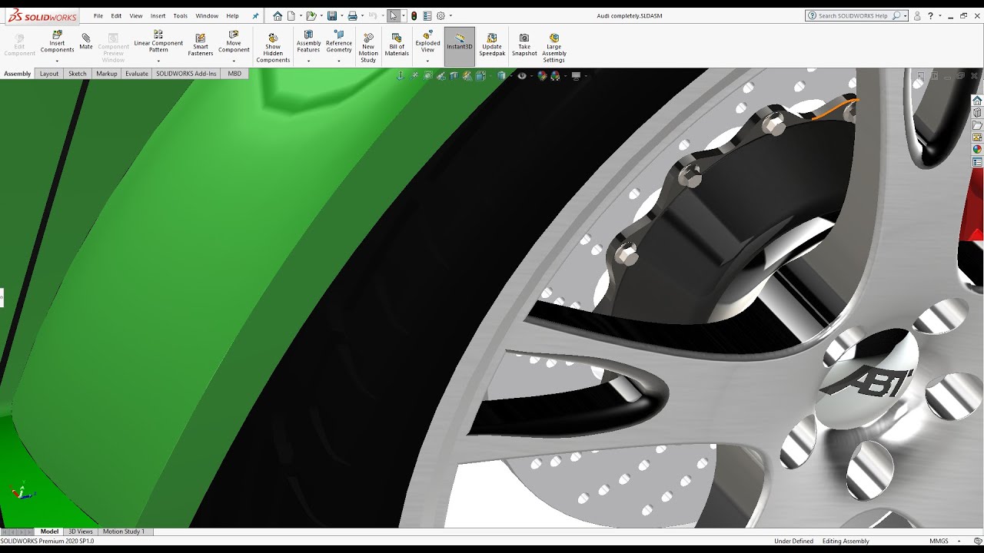This screenshot has width=984, height=553.
Task: Click the Save floppy icon
Action: click(331, 15)
